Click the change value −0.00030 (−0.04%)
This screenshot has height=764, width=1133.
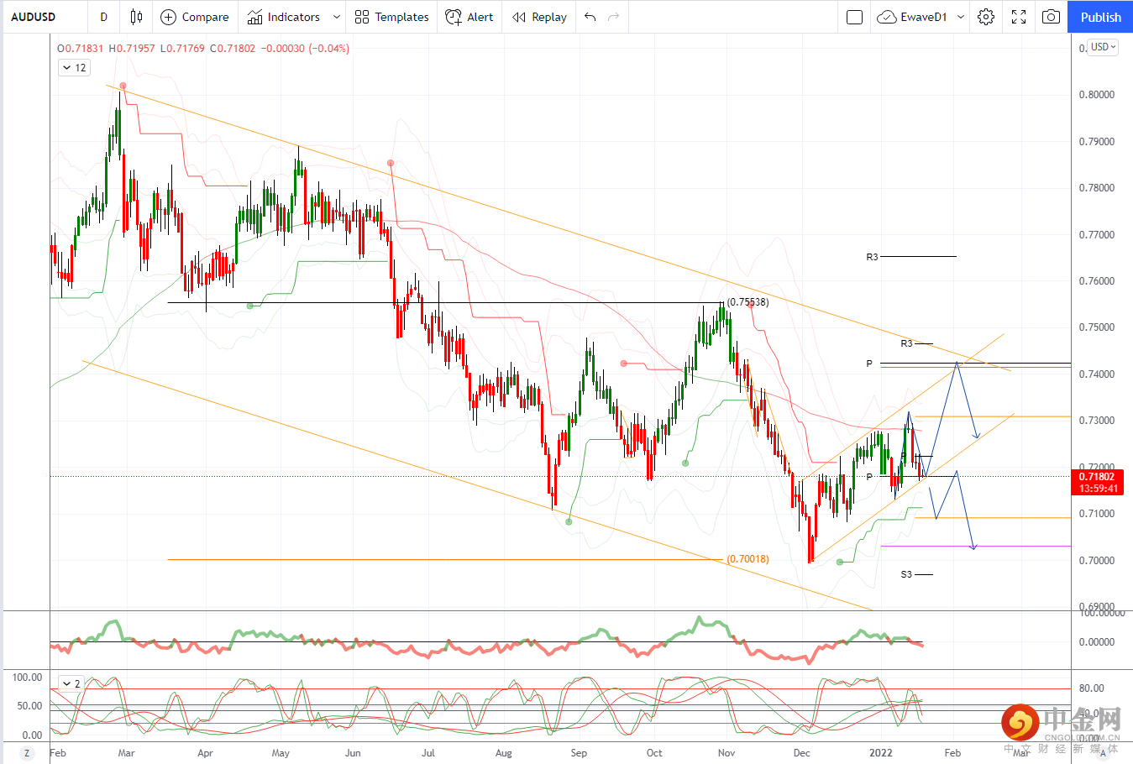[x=305, y=48]
